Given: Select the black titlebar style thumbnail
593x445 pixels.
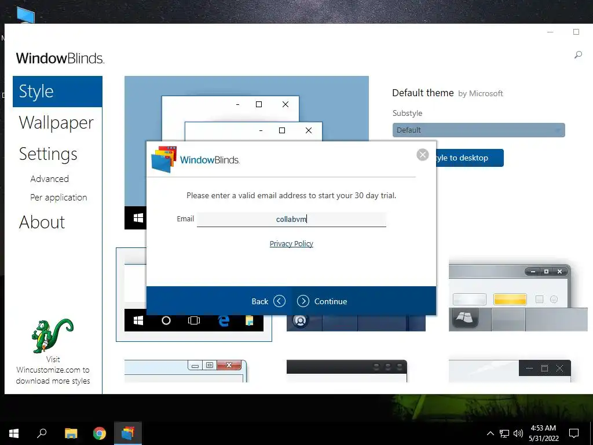Looking at the screenshot, I should 347,371.
